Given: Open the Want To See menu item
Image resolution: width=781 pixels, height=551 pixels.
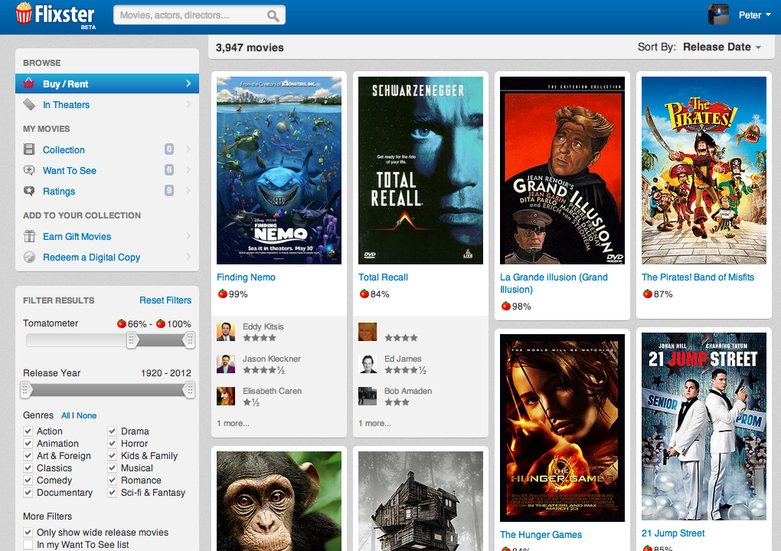Looking at the screenshot, I should pos(107,170).
